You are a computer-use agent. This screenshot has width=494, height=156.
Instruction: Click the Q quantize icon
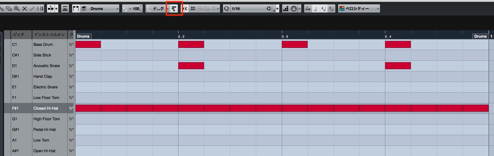pos(226,9)
